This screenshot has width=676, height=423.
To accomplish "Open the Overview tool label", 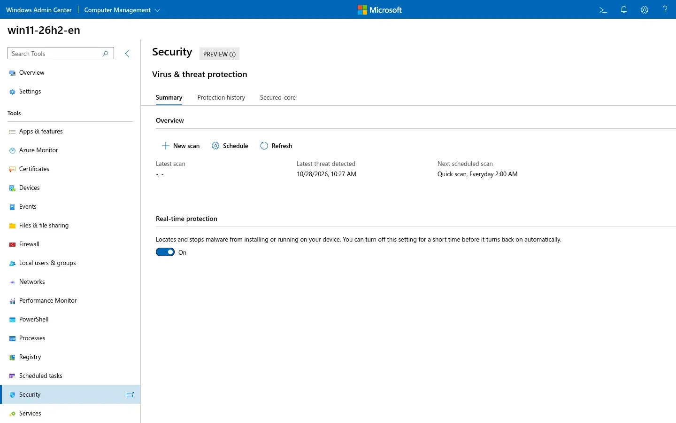I will [x=32, y=73].
